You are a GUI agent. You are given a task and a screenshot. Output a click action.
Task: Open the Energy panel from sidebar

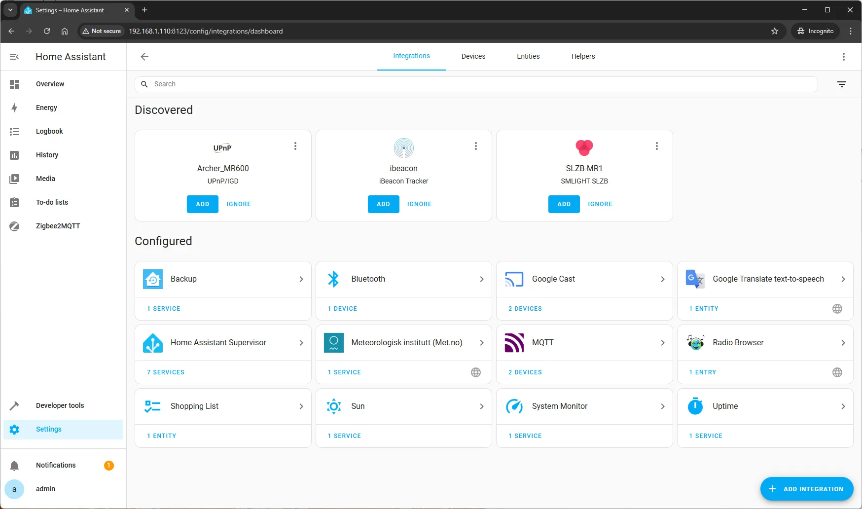click(46, 108)
